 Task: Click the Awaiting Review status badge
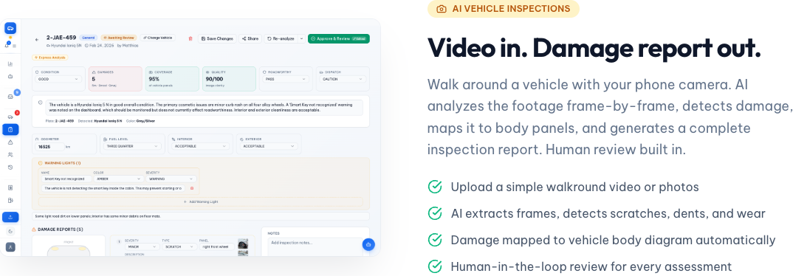(119, 38)
